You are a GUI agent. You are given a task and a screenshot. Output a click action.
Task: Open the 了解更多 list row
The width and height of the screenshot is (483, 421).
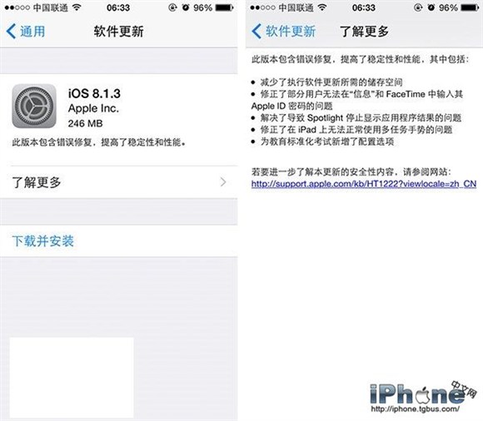(x=119, y=182)
